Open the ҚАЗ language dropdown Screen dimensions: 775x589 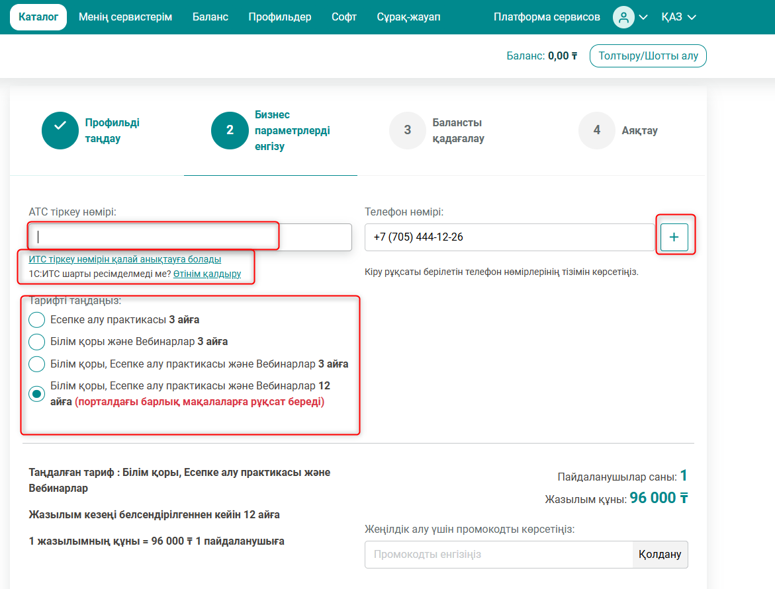pyautogui.click(x=679, y=17)
